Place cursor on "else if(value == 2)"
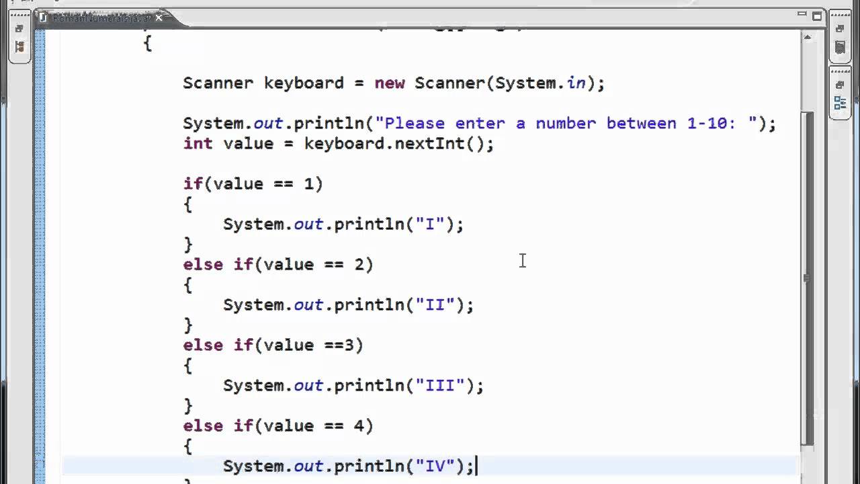860x484 pixels. (x=278, y=265)
